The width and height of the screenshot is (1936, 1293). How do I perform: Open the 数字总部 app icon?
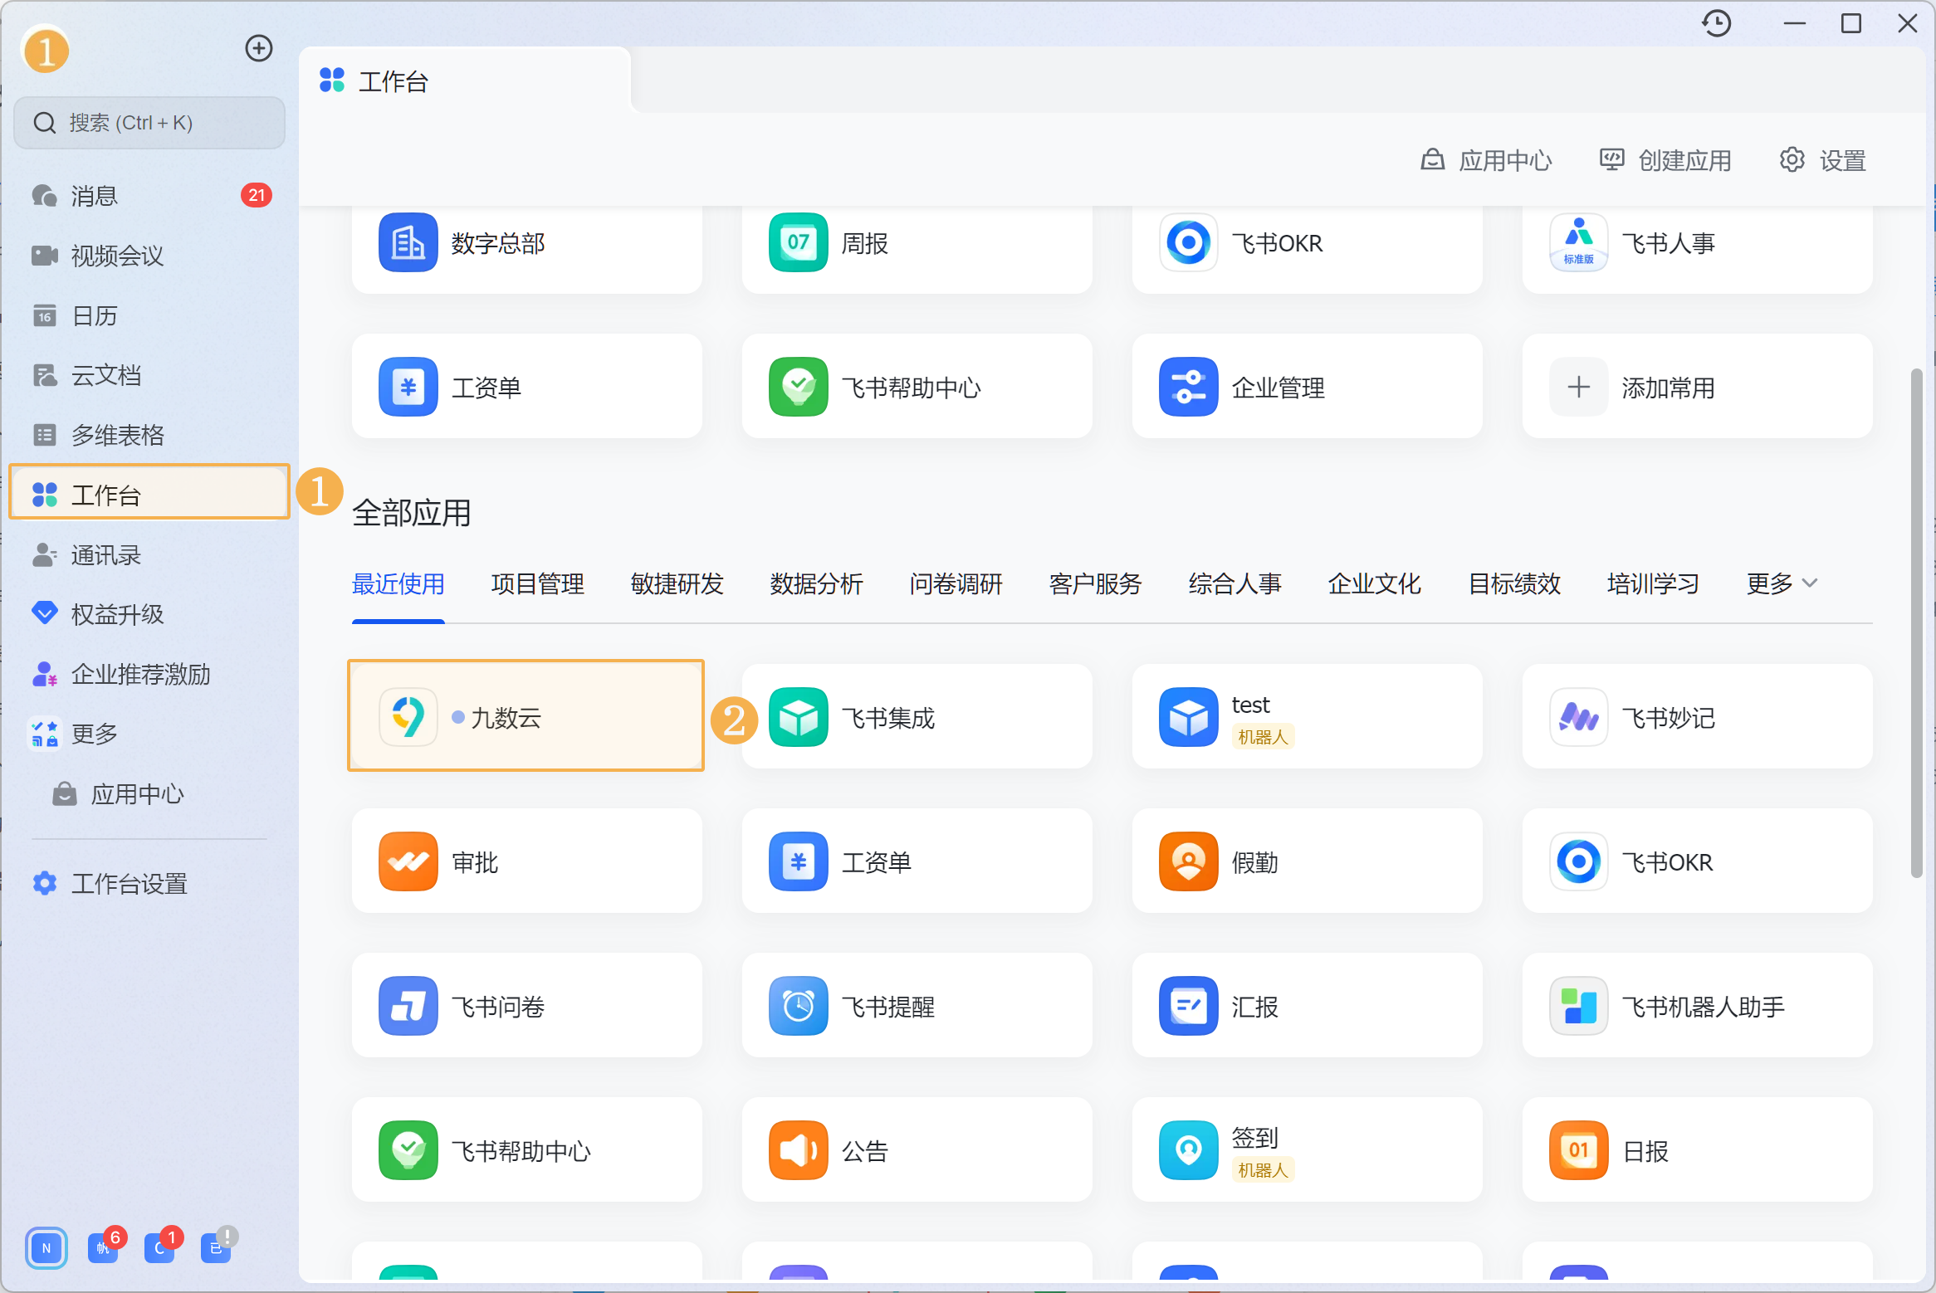click(x=408, y=242)
